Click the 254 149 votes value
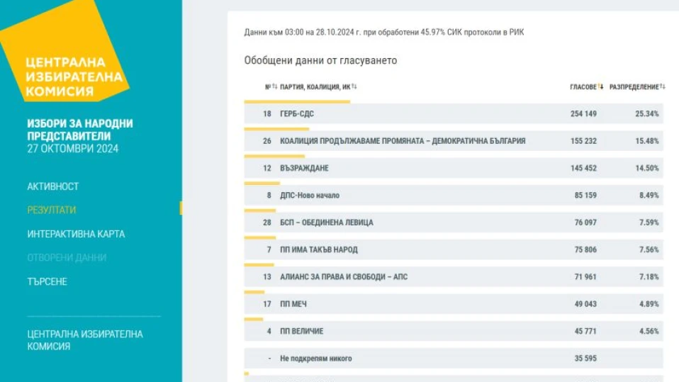The image size is (679, 382). point(583,114)
